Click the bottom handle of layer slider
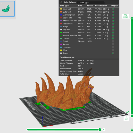This screenshot has height=133, width=133. coord(132,116)
